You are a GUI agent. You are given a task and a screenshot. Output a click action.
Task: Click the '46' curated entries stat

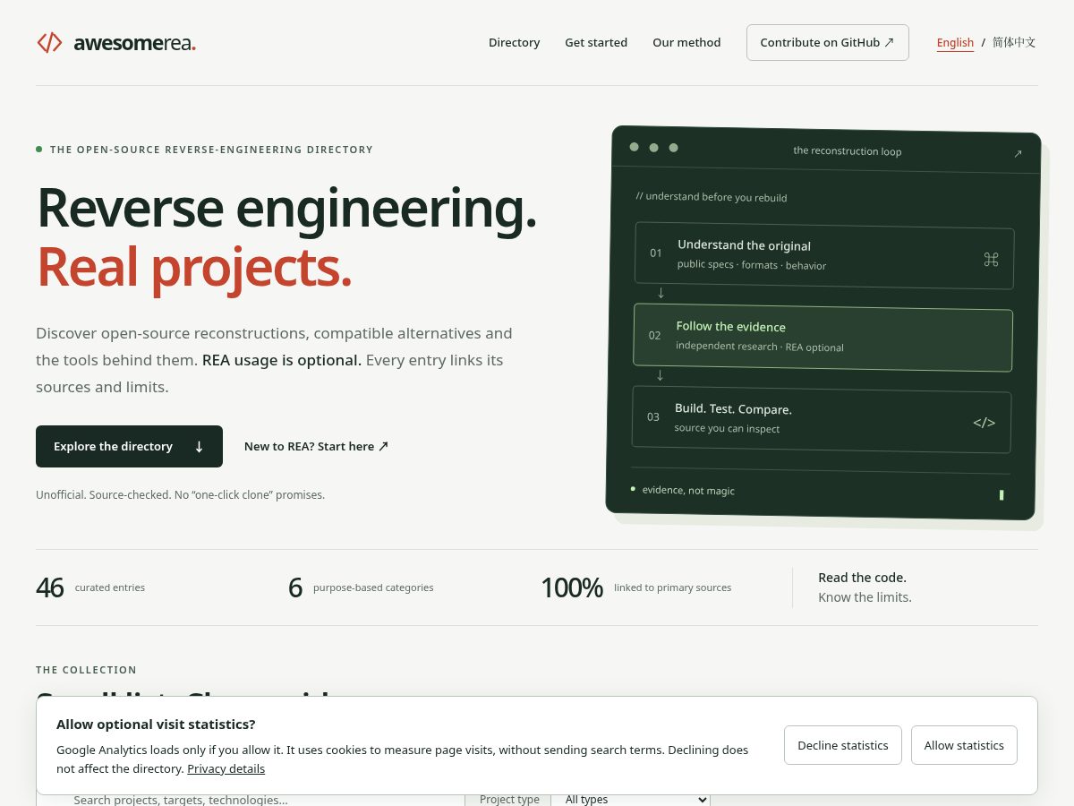click(x=50, y=587)
